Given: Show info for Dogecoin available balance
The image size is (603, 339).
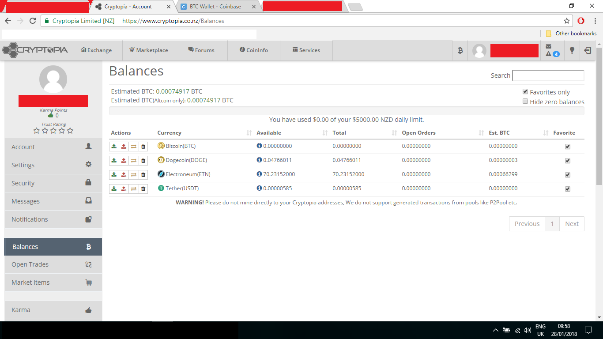Looking at the screenshot, I should (x=259, y=160).
